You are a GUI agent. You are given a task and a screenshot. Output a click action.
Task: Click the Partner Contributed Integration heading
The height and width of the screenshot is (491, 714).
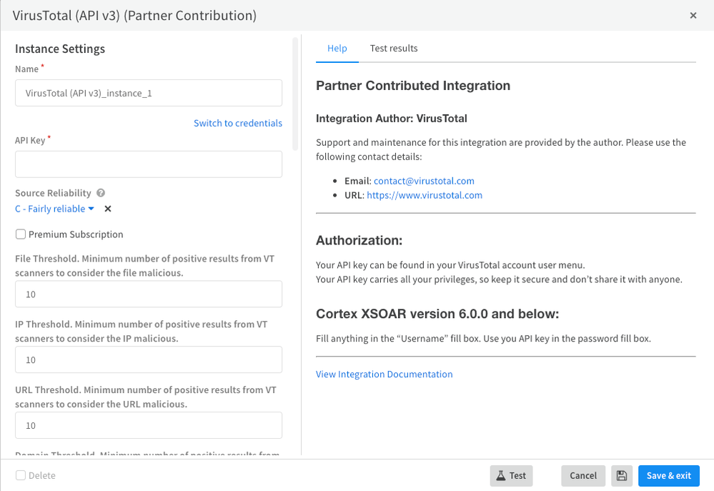pyautogui.click(x=413, y=86)
